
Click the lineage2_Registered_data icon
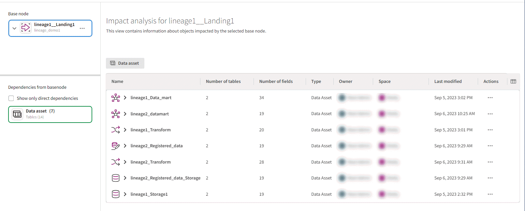coord(115,146)
